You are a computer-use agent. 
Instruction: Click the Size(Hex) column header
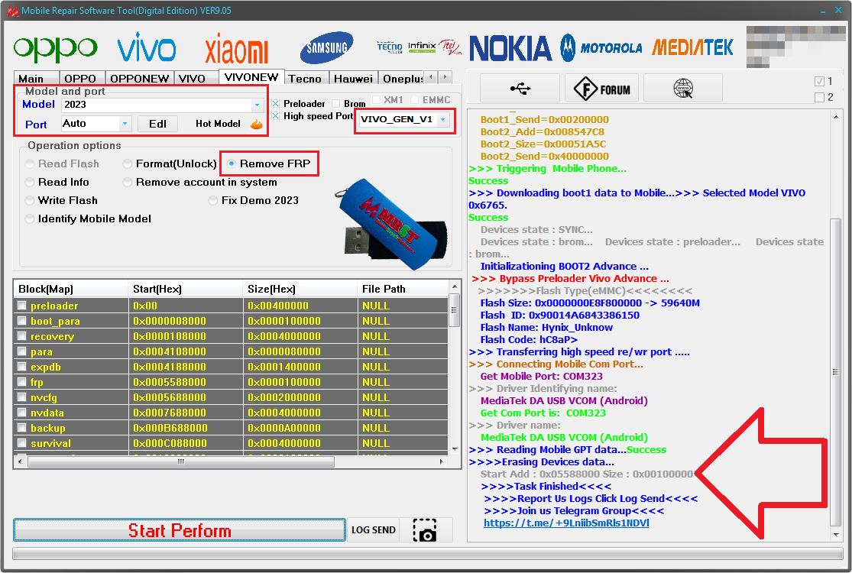[x=300, y=289]
